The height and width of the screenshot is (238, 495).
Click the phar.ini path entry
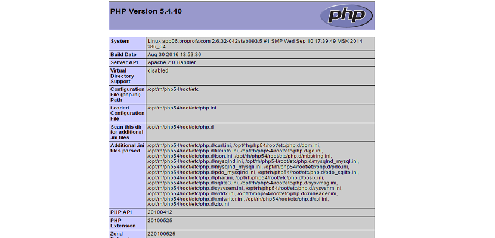coord(190,177)
